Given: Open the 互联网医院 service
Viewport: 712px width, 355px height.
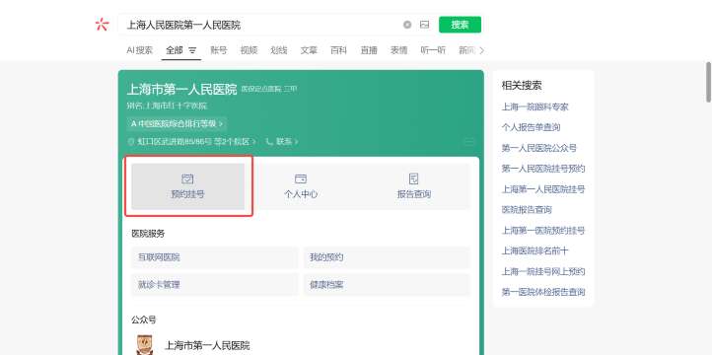Looking at the screenshot, I should (215, 257).
